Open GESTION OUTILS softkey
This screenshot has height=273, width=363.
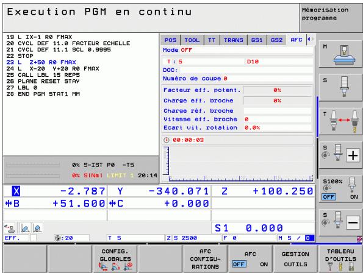click(x=295, y=259)
